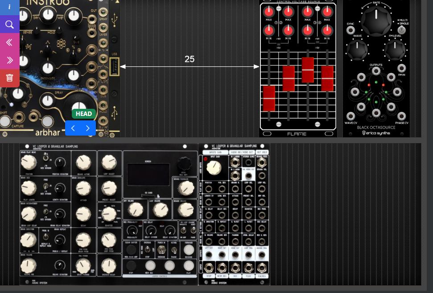Toggle the ADDAC OVERDUB rec mode switch
Image resolution: width=433 pixels, height=293 pixels.
(x=148, y=250)
